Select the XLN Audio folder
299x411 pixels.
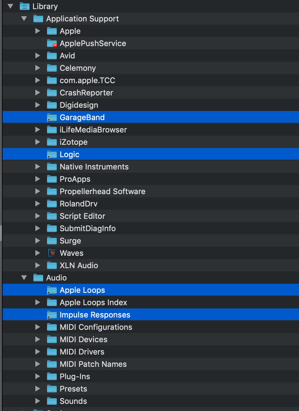pyautogui.click(x=79, y=266)
